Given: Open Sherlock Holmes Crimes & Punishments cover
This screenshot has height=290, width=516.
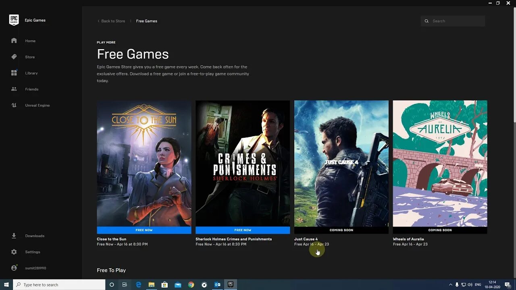Looking at the screenshot, I should [x=243, y=164].
